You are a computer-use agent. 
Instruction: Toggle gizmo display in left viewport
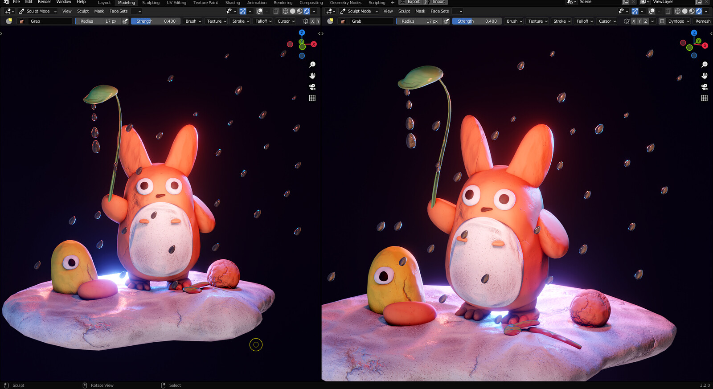coord(243,11)
